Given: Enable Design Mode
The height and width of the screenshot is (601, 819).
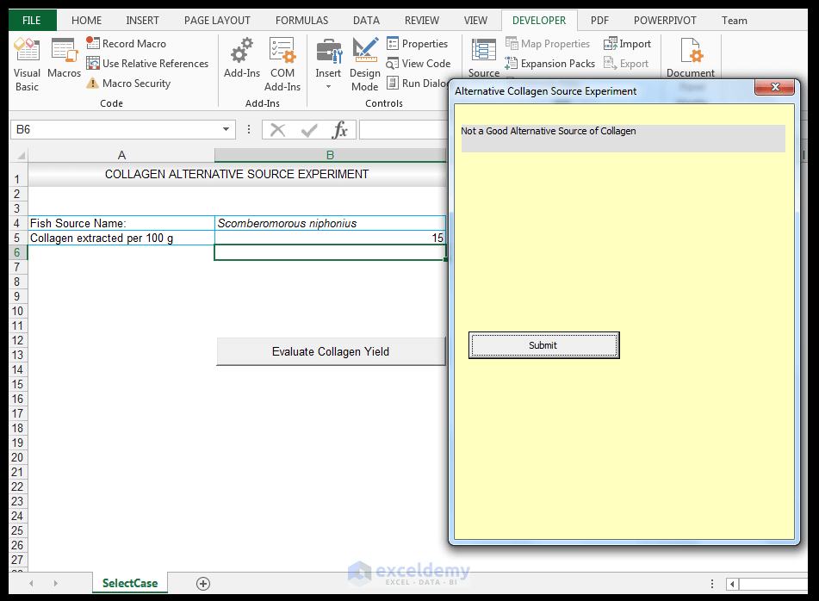Looking at the screenshot, I should (365, 62).
